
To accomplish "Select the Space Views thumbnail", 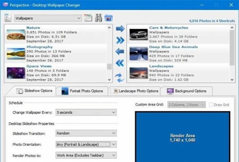I will pyautogui.click(x=16, y=73).
